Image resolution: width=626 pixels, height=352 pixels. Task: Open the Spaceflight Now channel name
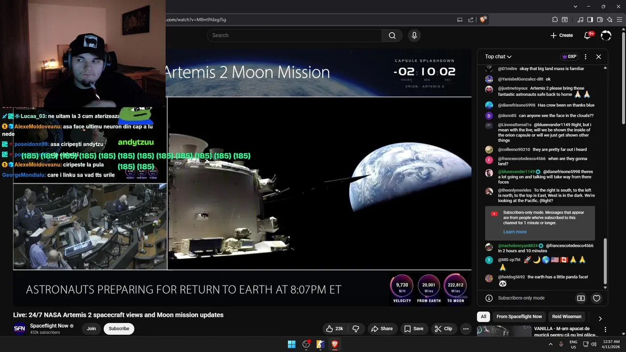pos(49,326)
